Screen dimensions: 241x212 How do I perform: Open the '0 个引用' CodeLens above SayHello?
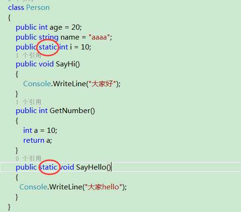tap(28, 158)
